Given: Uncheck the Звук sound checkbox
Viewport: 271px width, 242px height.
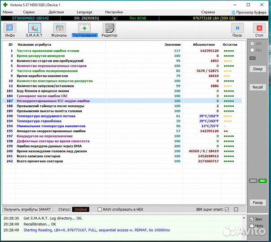Looking at the screenshot, I should (252, 219).
